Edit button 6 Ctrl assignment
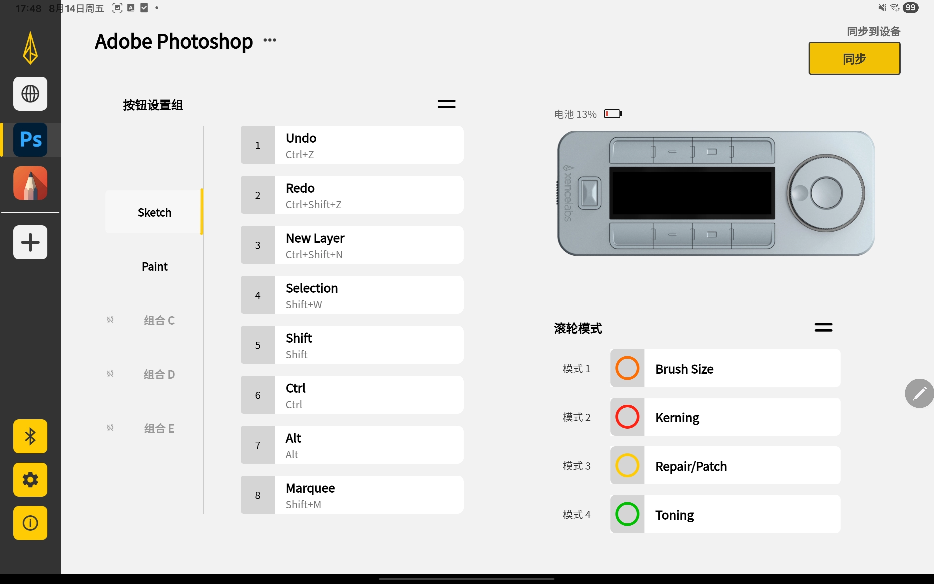 (x=352, y=395)
